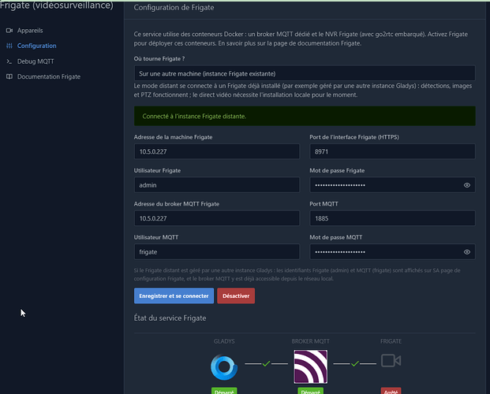Image resolution: width=490 pixels, height=394 pixels.
Task: Reveal the MQTT password with eye icon
Action: point(467,252)
